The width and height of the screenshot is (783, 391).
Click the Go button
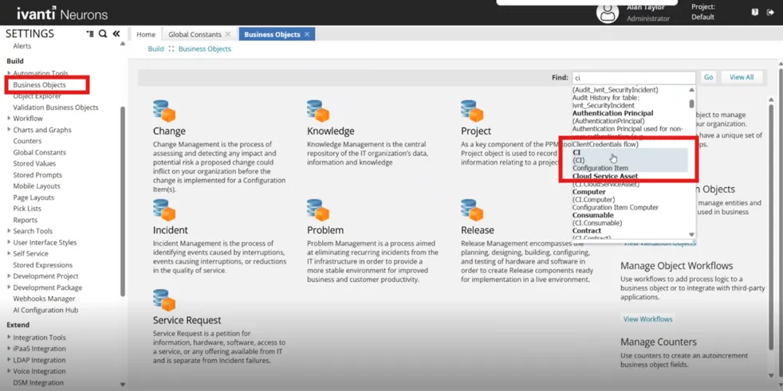708,77
